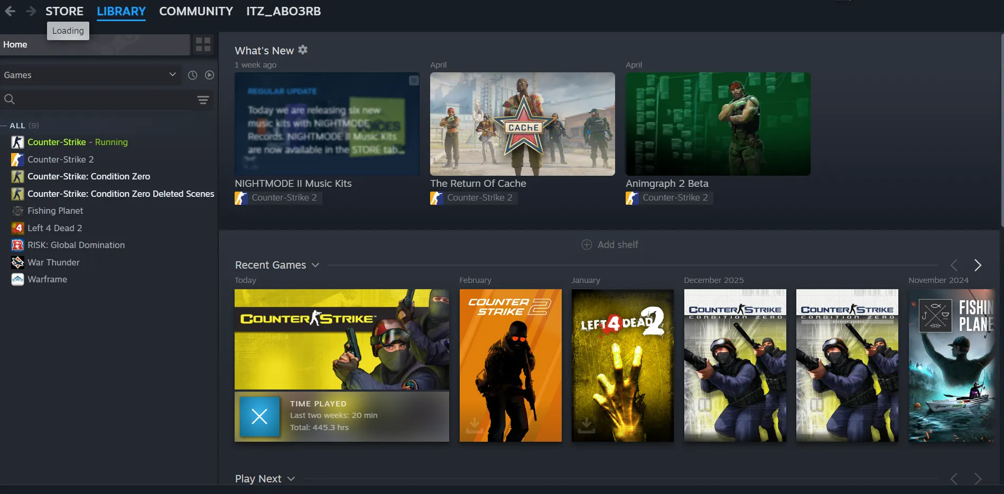The image size is (1004, 494).
Task: Go to library Home
Action: [95, 45]
